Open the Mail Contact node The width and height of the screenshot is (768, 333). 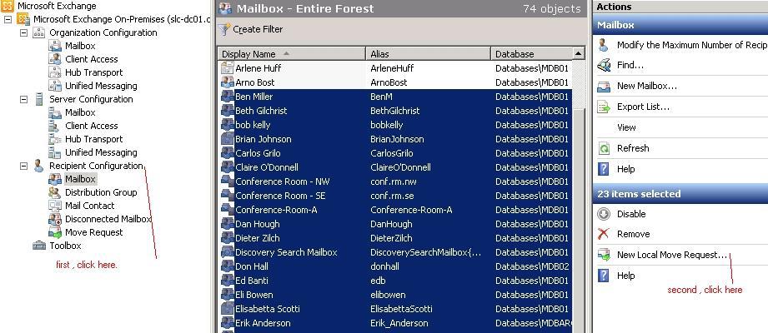click(89, 206)
